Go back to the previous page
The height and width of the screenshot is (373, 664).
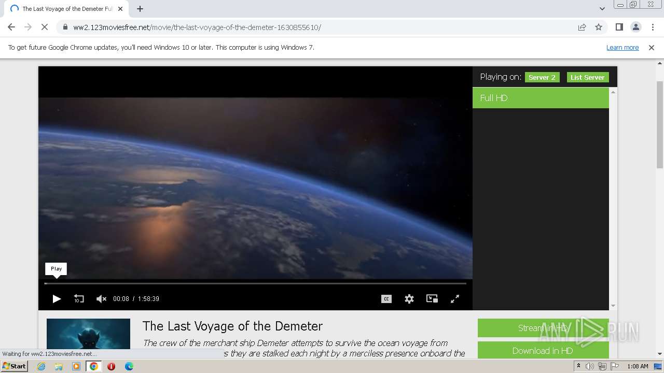(11, 27)
